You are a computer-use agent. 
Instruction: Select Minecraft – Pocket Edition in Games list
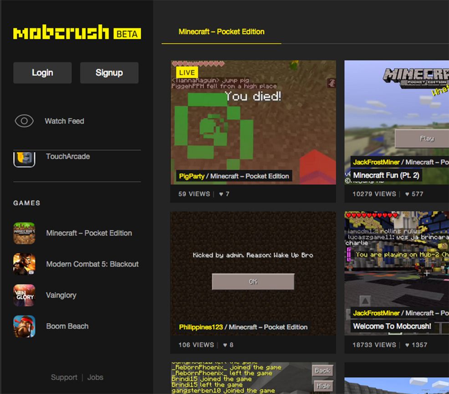click(89, 233)
